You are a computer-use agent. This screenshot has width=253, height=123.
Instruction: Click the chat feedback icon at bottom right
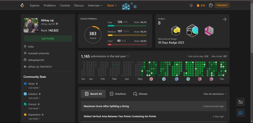pyautogui.click(x=240, y=113)
